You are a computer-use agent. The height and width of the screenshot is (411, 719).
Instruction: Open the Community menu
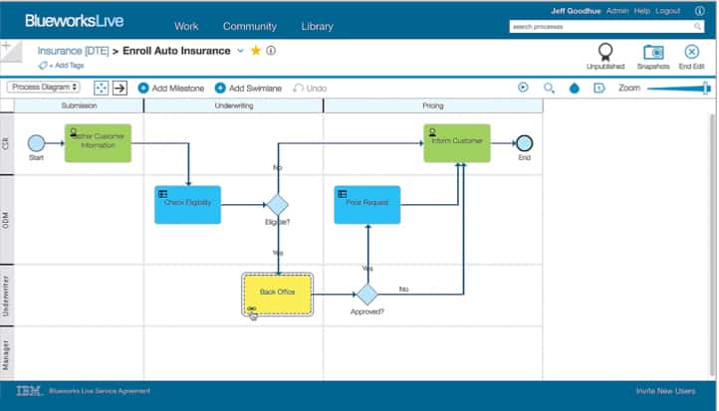point(249,26)
